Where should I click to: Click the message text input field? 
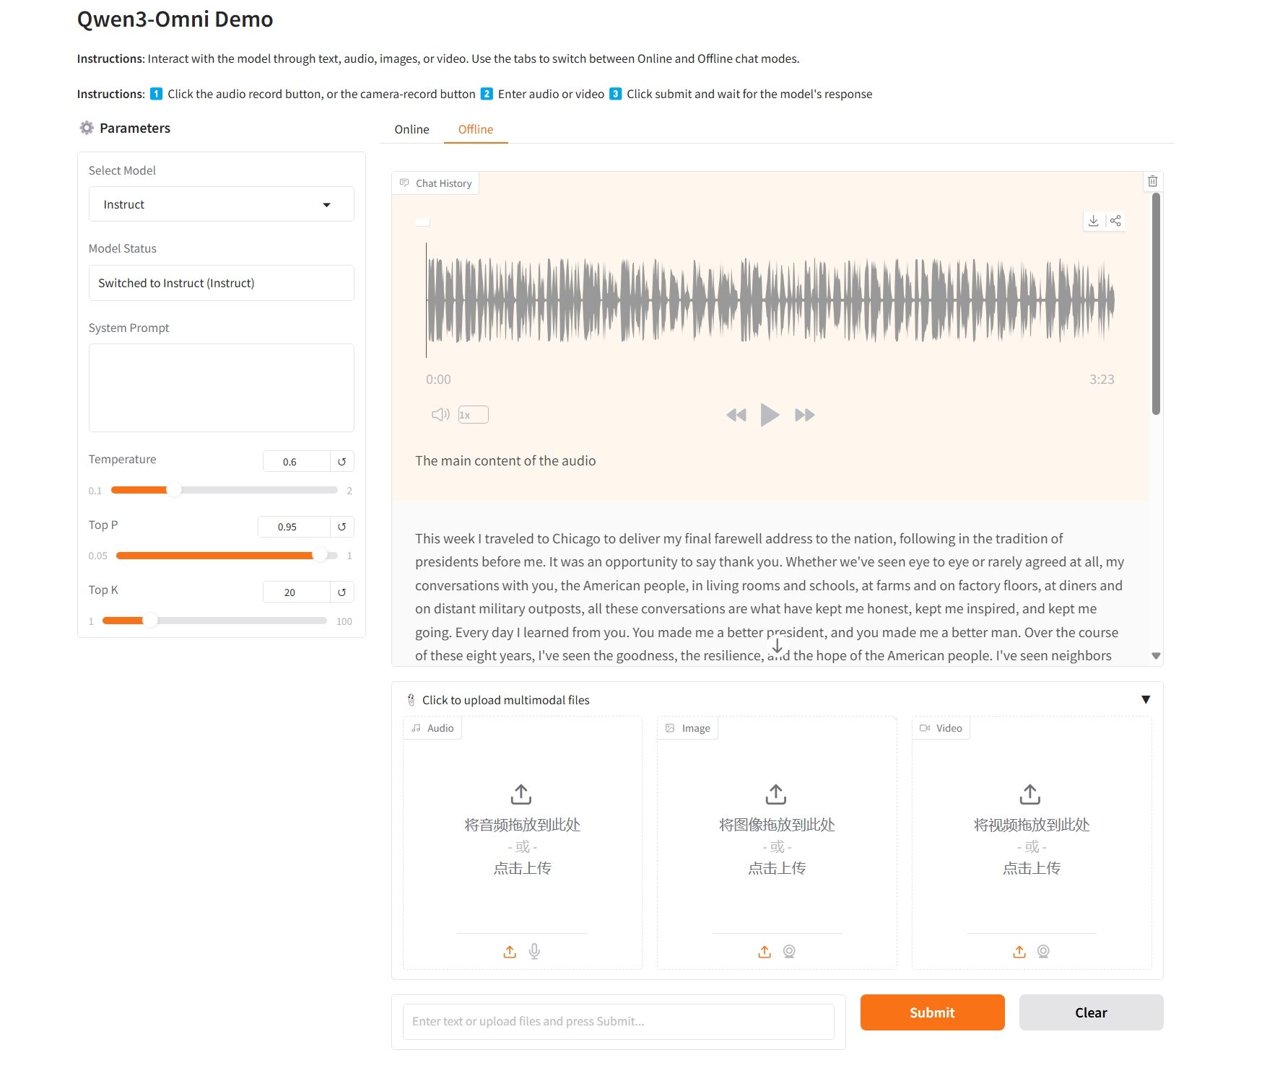pos(618,1021)
